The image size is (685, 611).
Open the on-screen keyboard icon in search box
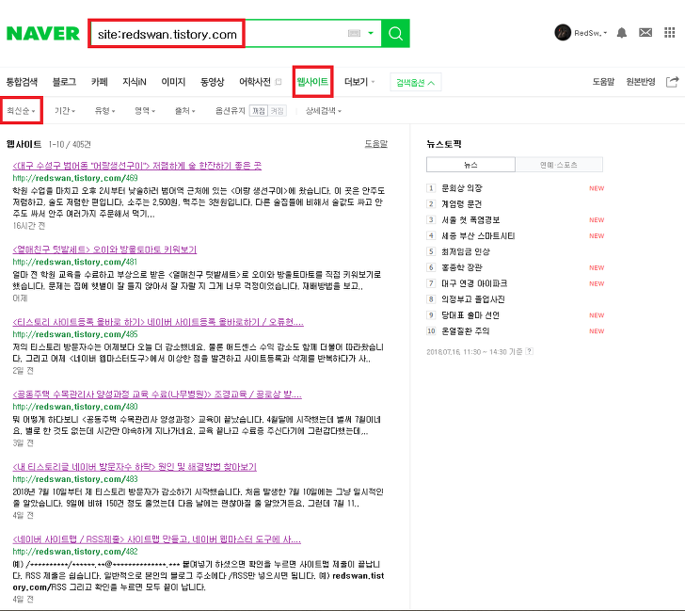(354, 33)
